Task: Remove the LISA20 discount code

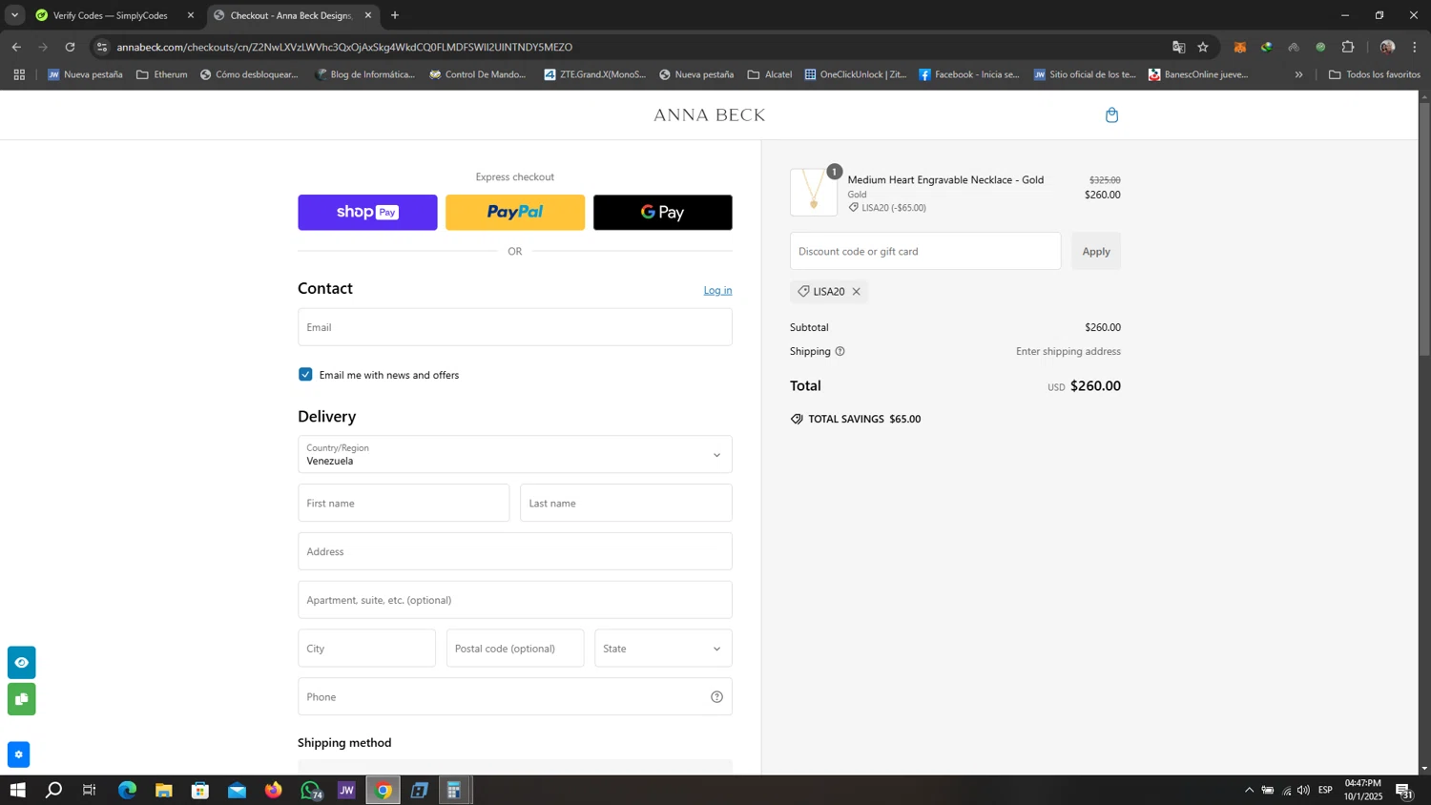Action: click(x=856, y=292)
